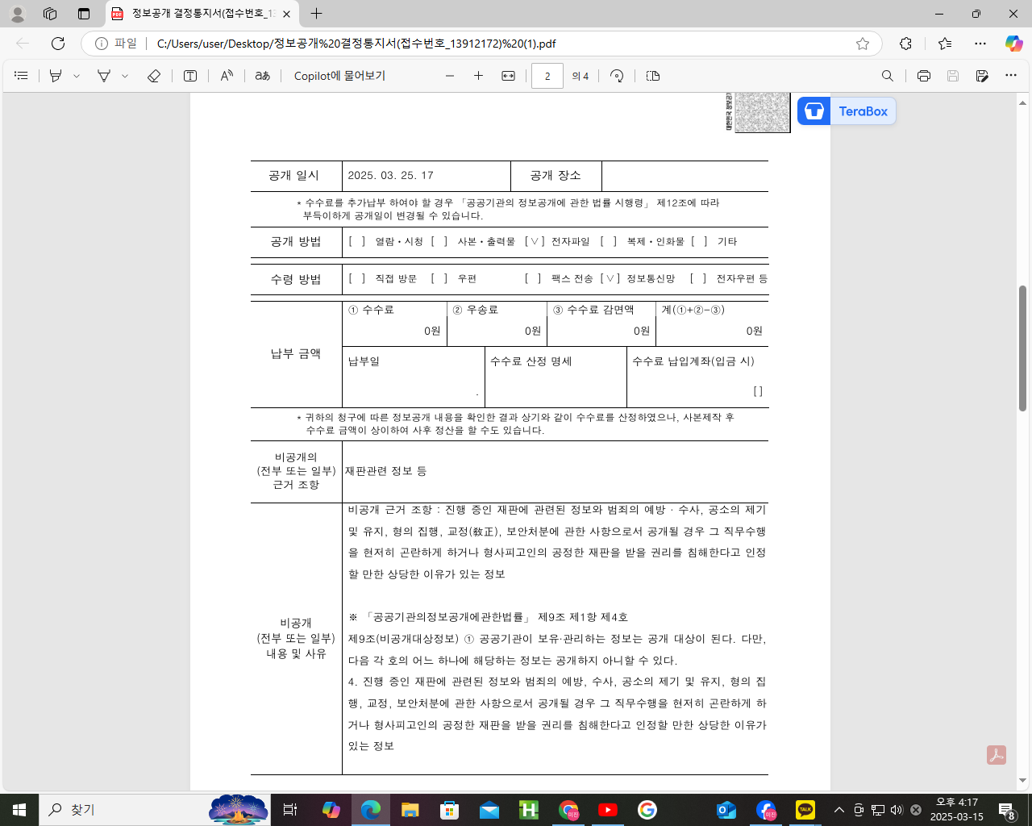Open the highlighter options dropdown
The width and height of the screenshot is (1032, 826).
tap(123, 75)
